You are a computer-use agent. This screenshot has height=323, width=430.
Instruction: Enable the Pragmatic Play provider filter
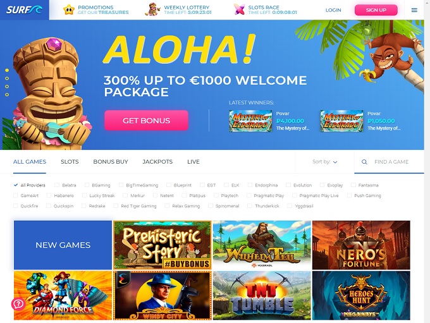(x=249, y=195)
